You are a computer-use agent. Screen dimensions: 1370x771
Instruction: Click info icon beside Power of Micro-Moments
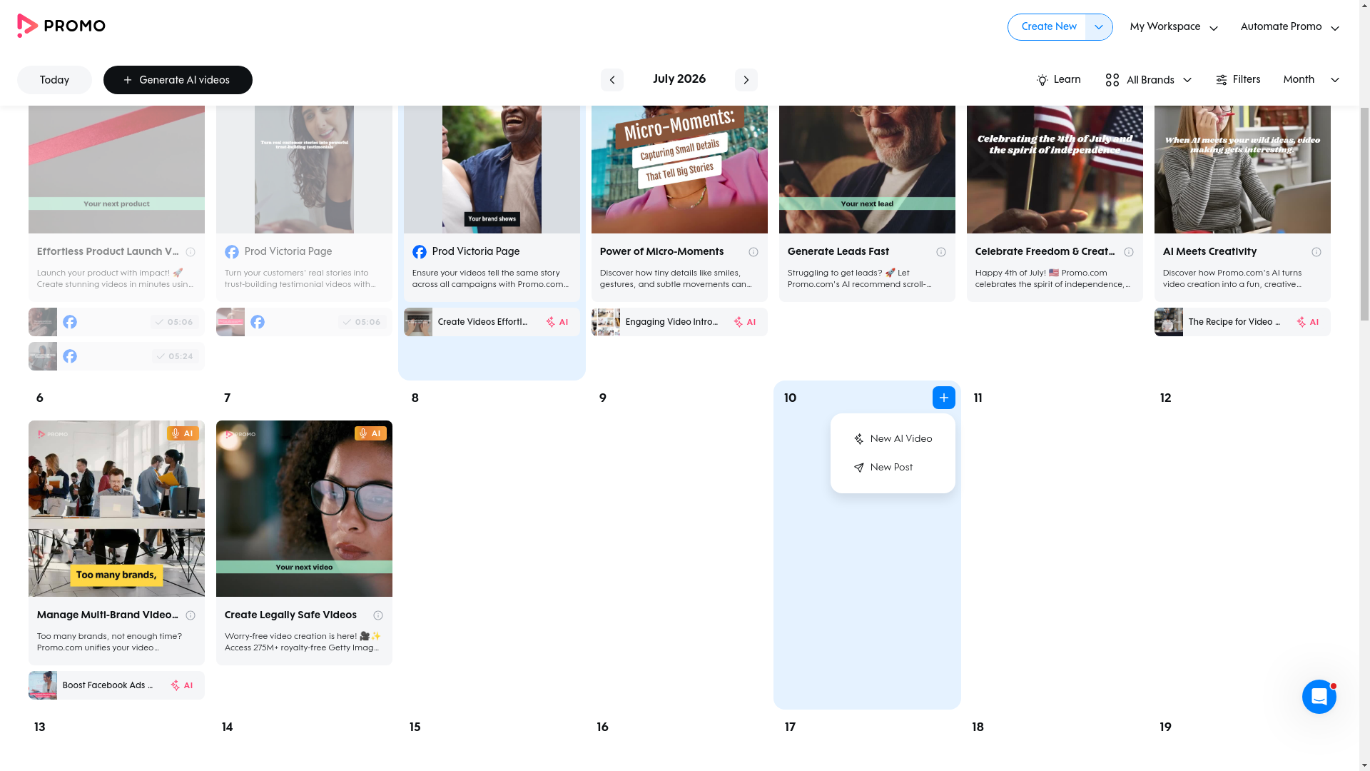(753, 252)
